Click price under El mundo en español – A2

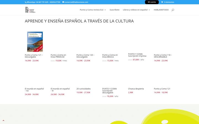coord(32,95)
